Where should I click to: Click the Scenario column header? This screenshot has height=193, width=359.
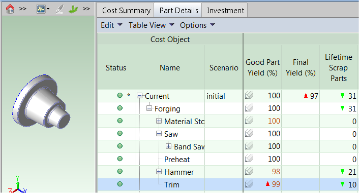(224, 68)
